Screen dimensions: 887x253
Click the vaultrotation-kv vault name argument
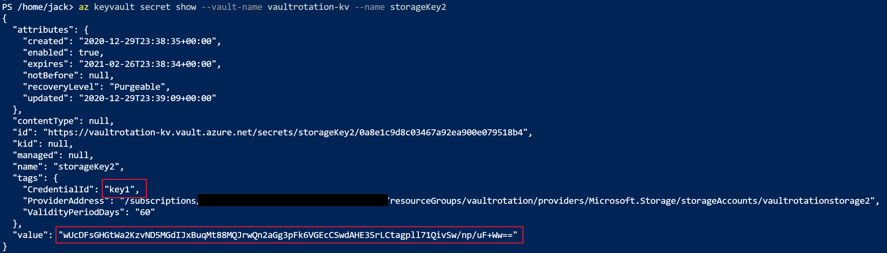(x=308, y=7)
